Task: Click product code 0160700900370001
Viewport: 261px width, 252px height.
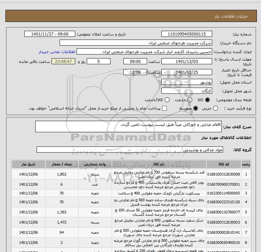Action: (224, 184)
